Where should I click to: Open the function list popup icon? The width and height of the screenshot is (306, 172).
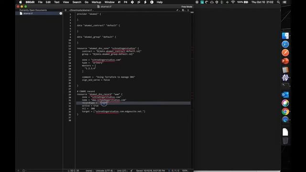click(188, 10)
